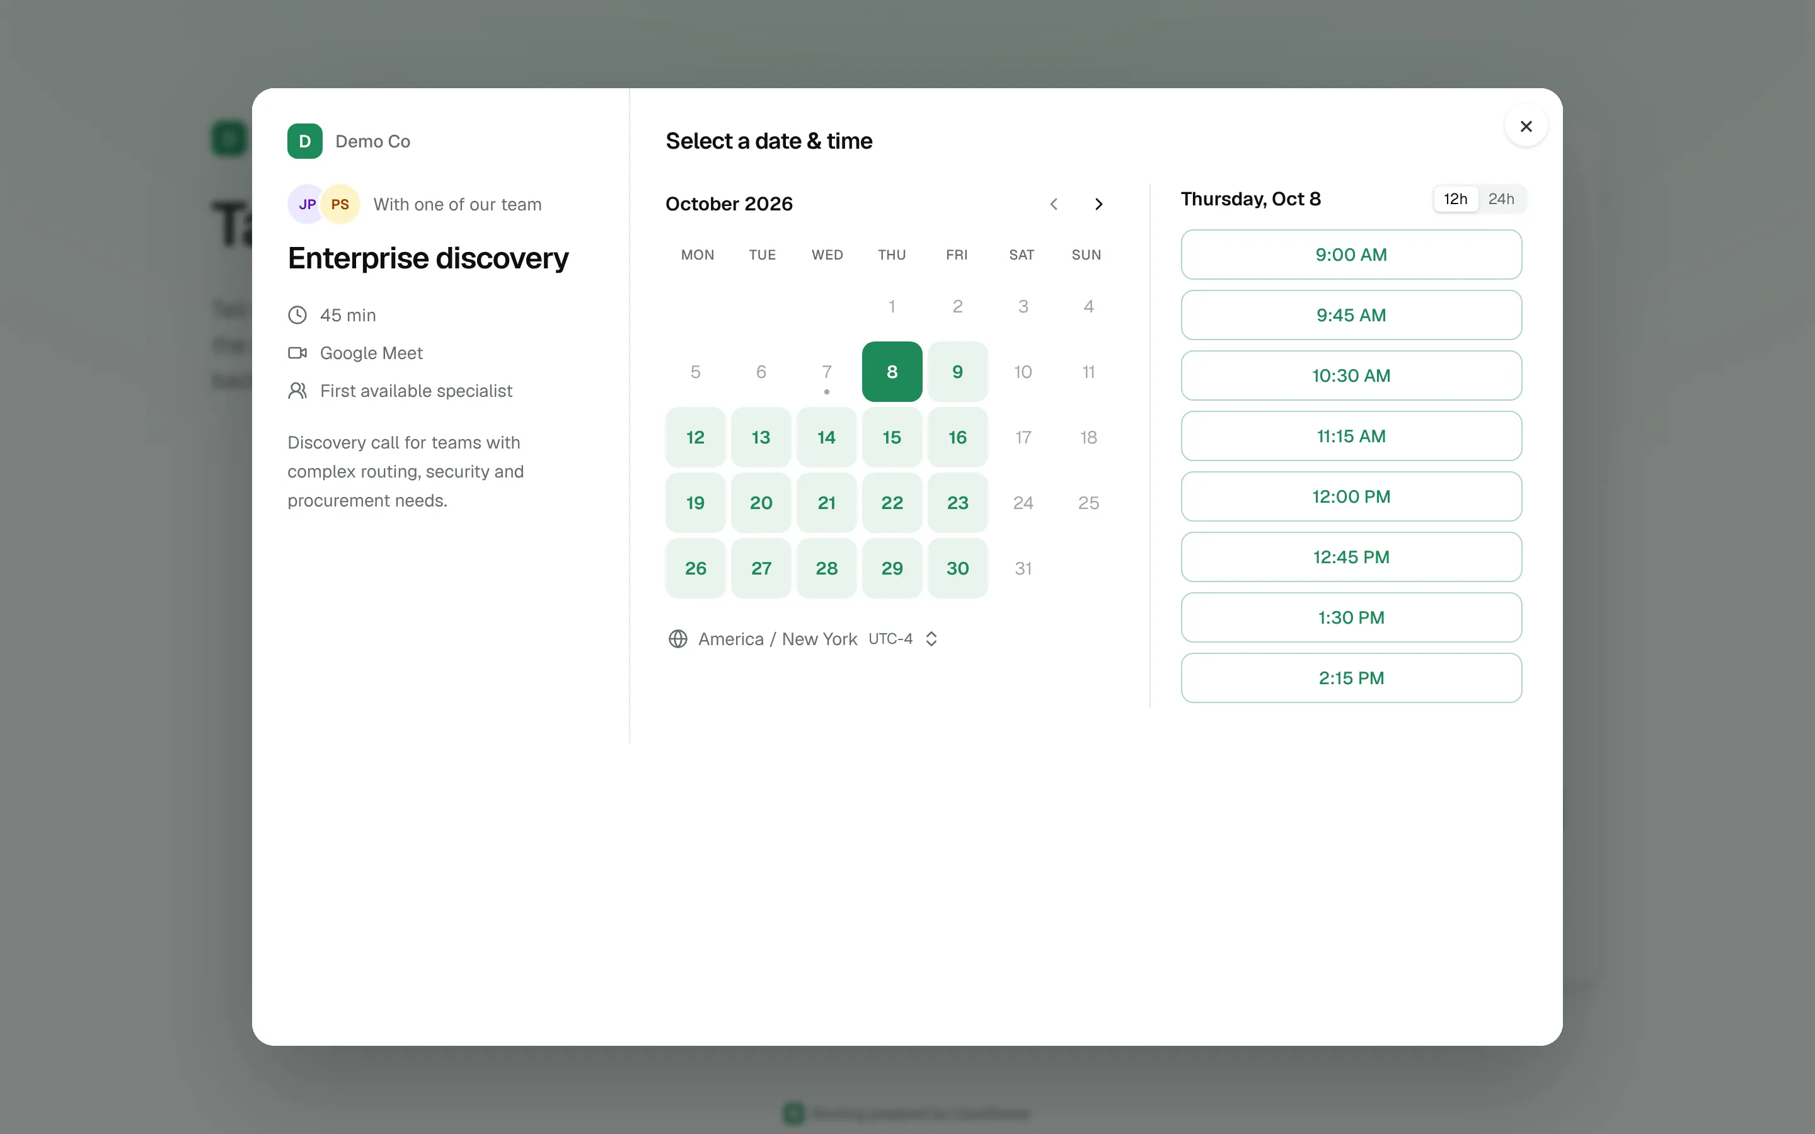Screen dimensions: 1815x1134
Task: Select the 12:45 PM time slot
Action: point(1351,558)
